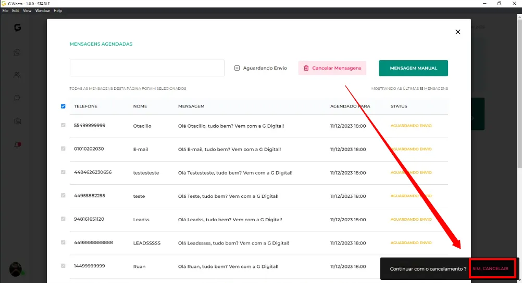Click the Cancelar Mensagens button label
The height and width of the screenshot is (283, 522).
click(x=337, y=68)
